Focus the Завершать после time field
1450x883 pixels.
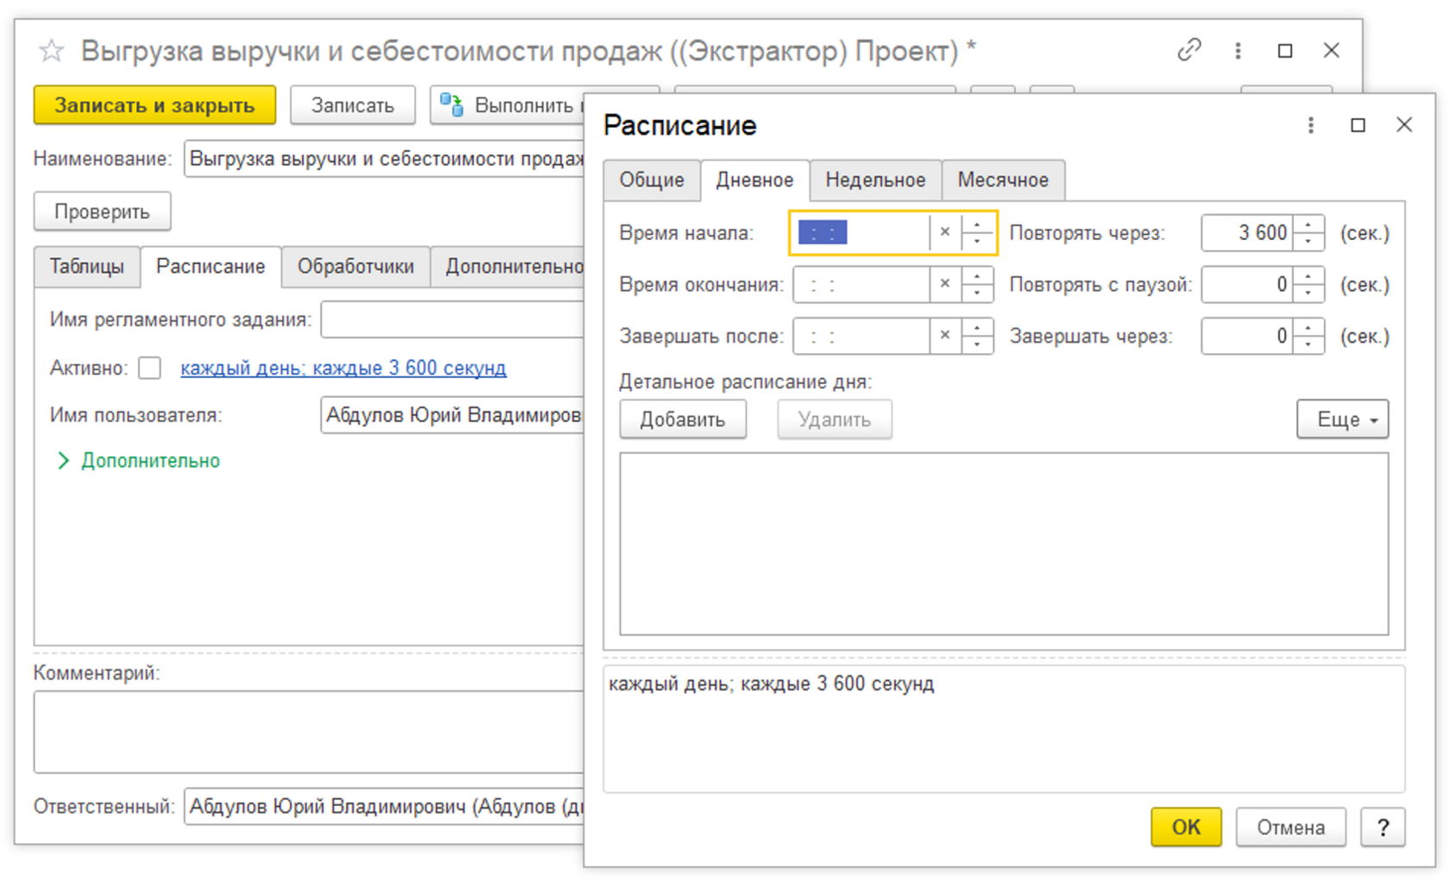coord(861,336)
